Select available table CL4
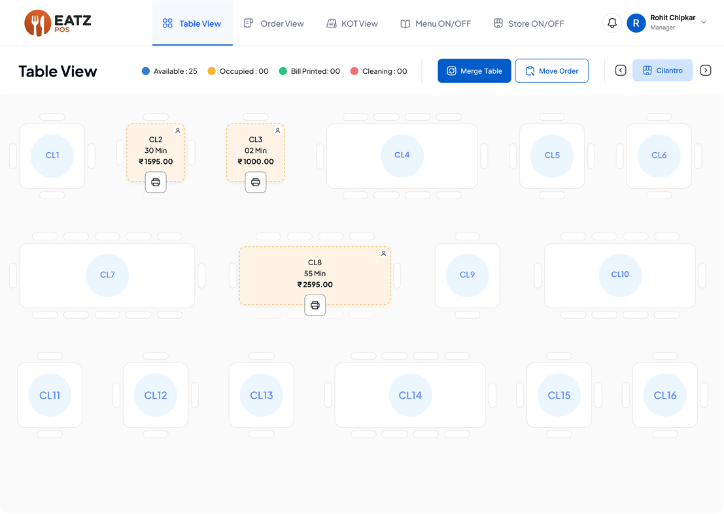724x514 pixels. tap(402, 156)
